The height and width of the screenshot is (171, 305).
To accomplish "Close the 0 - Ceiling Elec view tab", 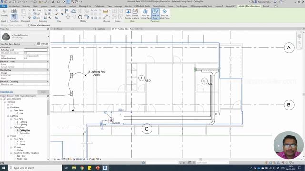I will (x=131, y=29).
